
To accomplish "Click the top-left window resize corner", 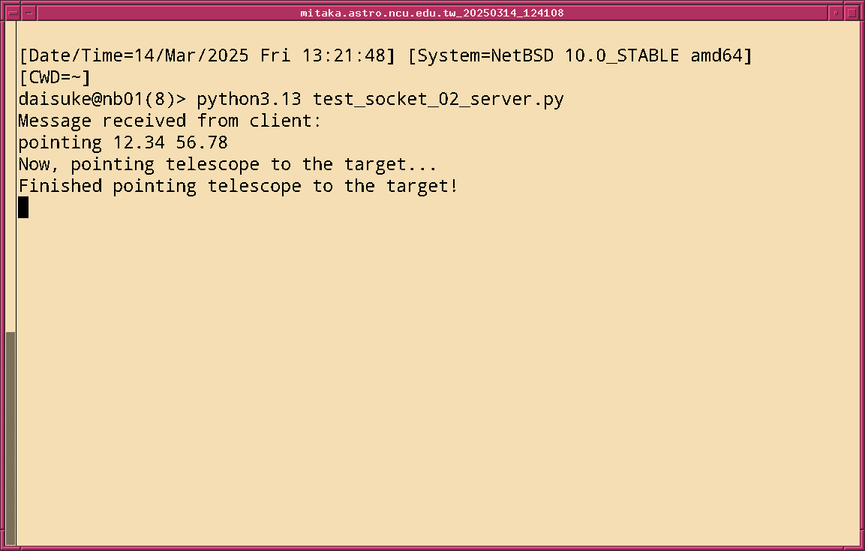I will coord(3,4).
